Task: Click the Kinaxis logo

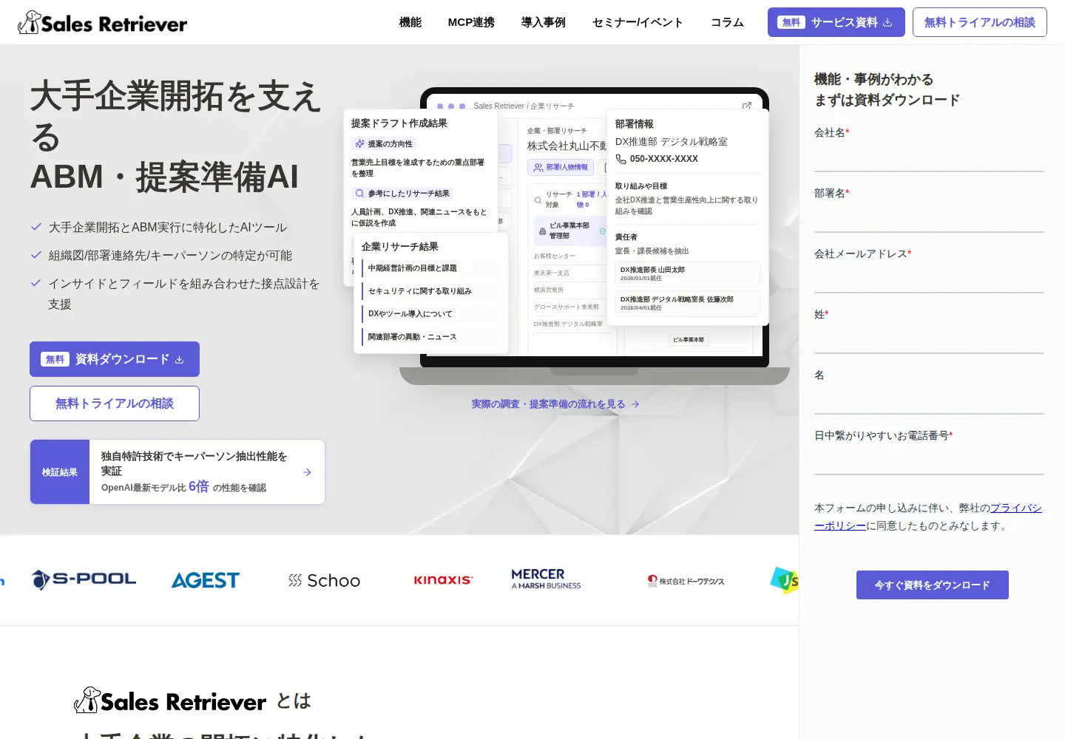Action: [443, 580]
